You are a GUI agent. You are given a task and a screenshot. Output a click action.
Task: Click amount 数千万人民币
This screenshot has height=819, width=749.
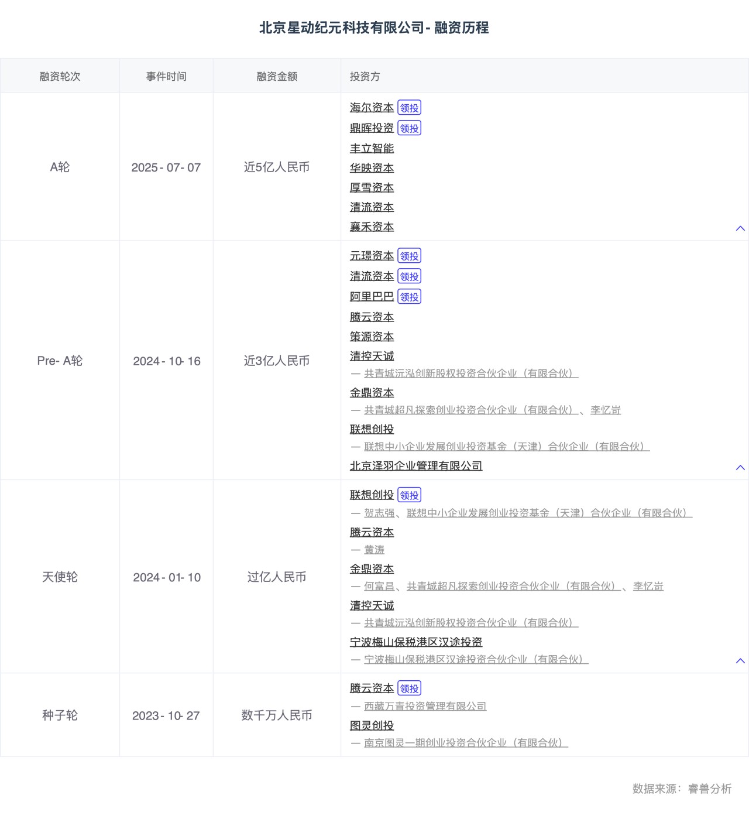pyautogui.click(x=277, y=715)
